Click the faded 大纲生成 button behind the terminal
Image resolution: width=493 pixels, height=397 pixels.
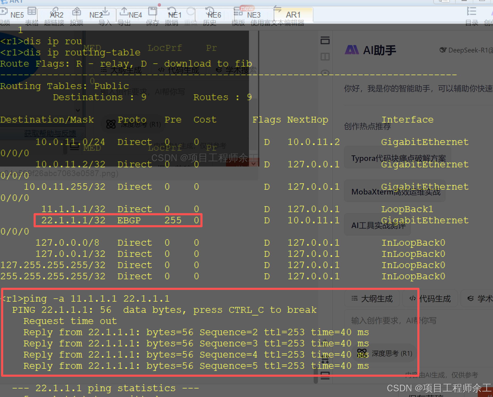pos(122,70)
